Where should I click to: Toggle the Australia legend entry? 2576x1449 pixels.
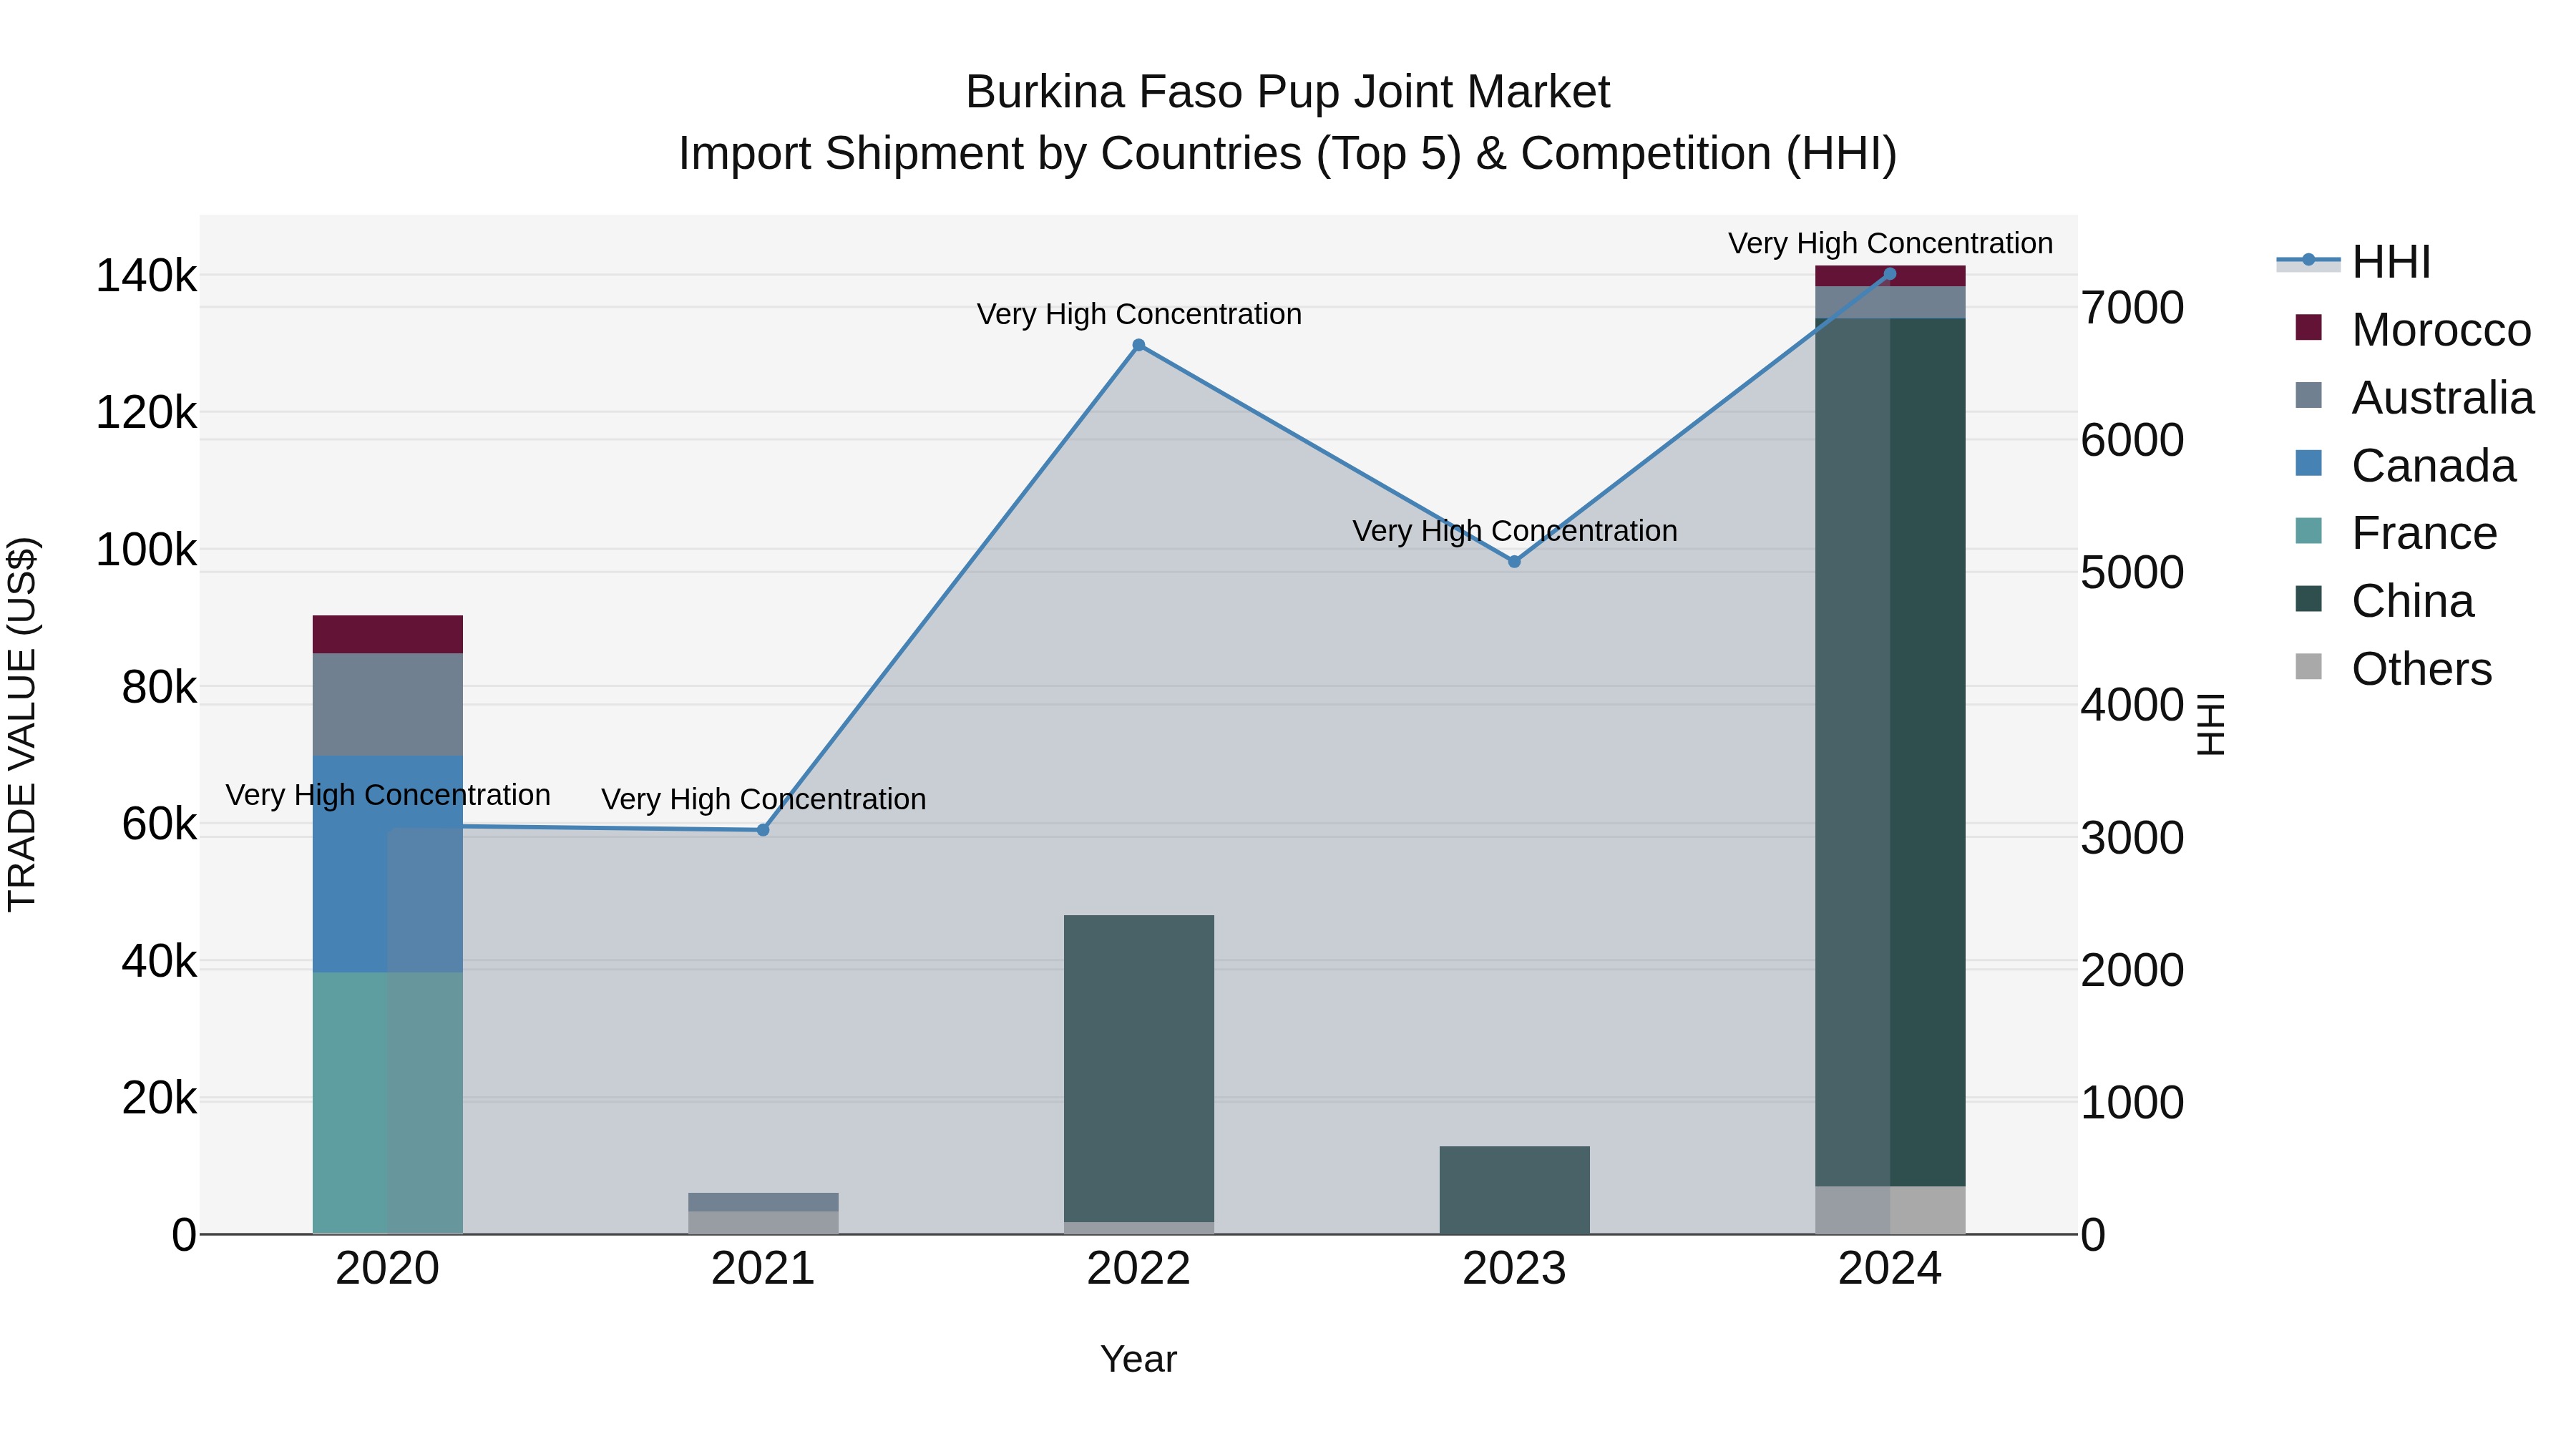2414,398
